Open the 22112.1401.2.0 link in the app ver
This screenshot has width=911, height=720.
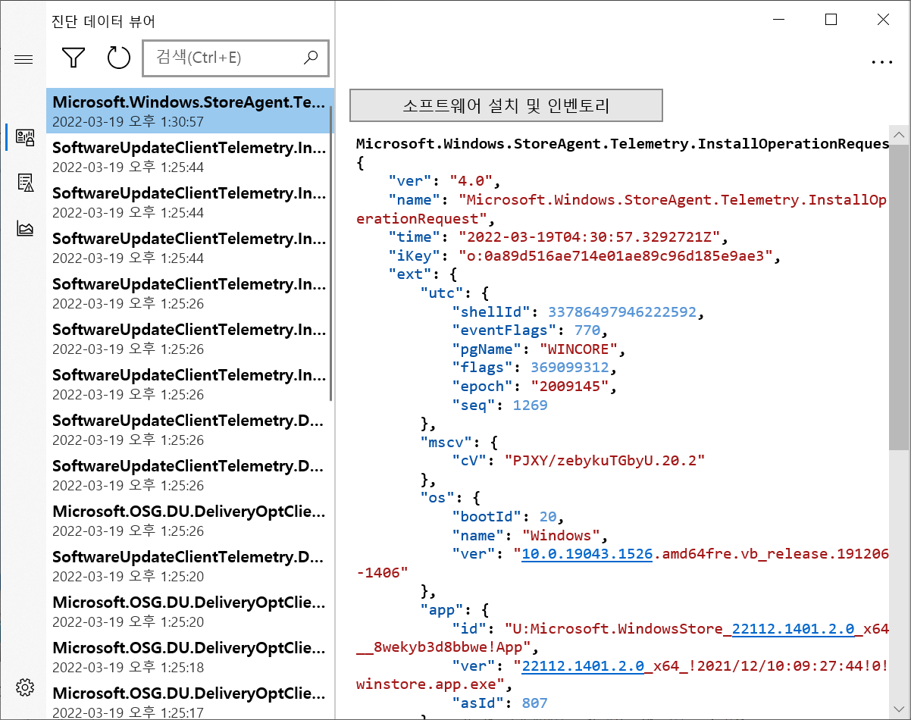pyautogui.click(x=583, y=665)
